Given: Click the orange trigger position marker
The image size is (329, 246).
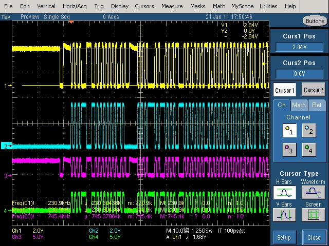Looking at the screenshot, I should 71,22.
